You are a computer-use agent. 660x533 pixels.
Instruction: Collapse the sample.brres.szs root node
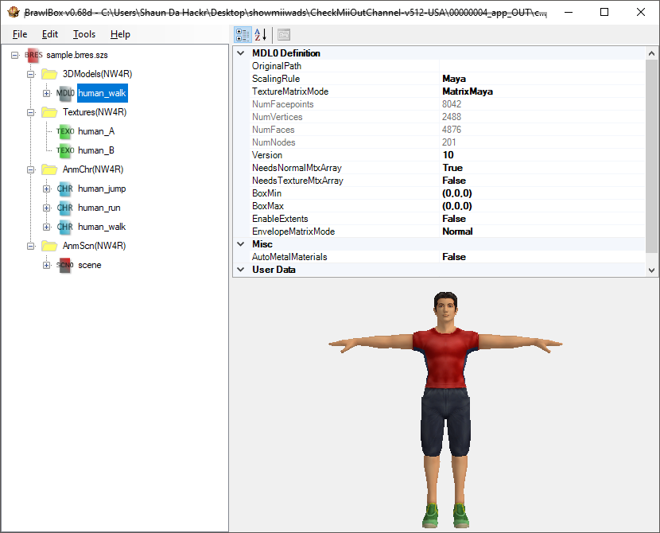(x=15, y=55)
